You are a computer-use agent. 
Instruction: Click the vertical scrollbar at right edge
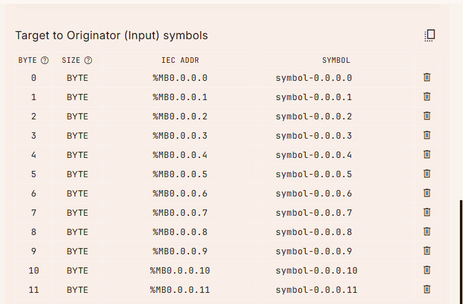(461, 249)
